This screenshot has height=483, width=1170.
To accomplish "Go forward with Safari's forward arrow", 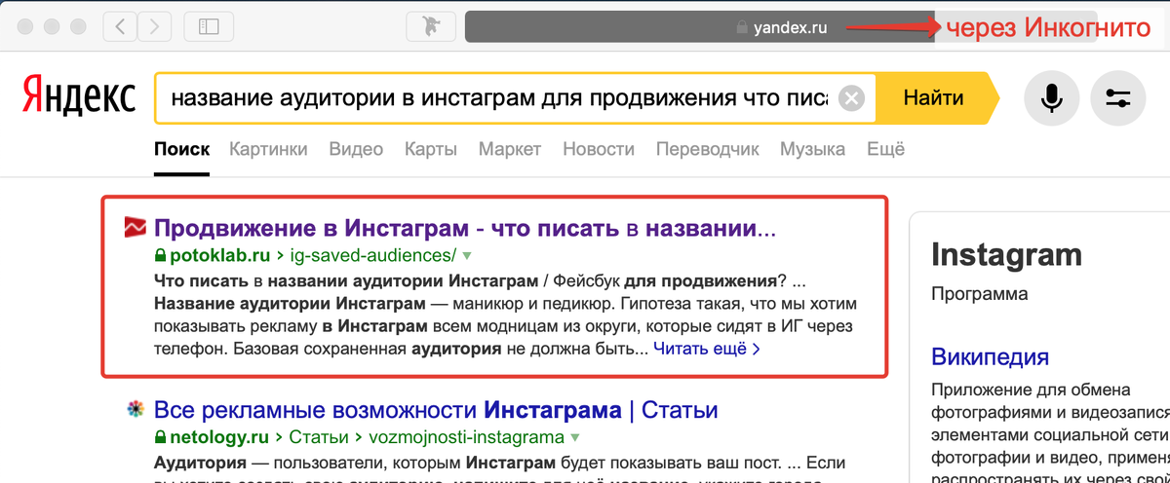I will pos(153,27).
